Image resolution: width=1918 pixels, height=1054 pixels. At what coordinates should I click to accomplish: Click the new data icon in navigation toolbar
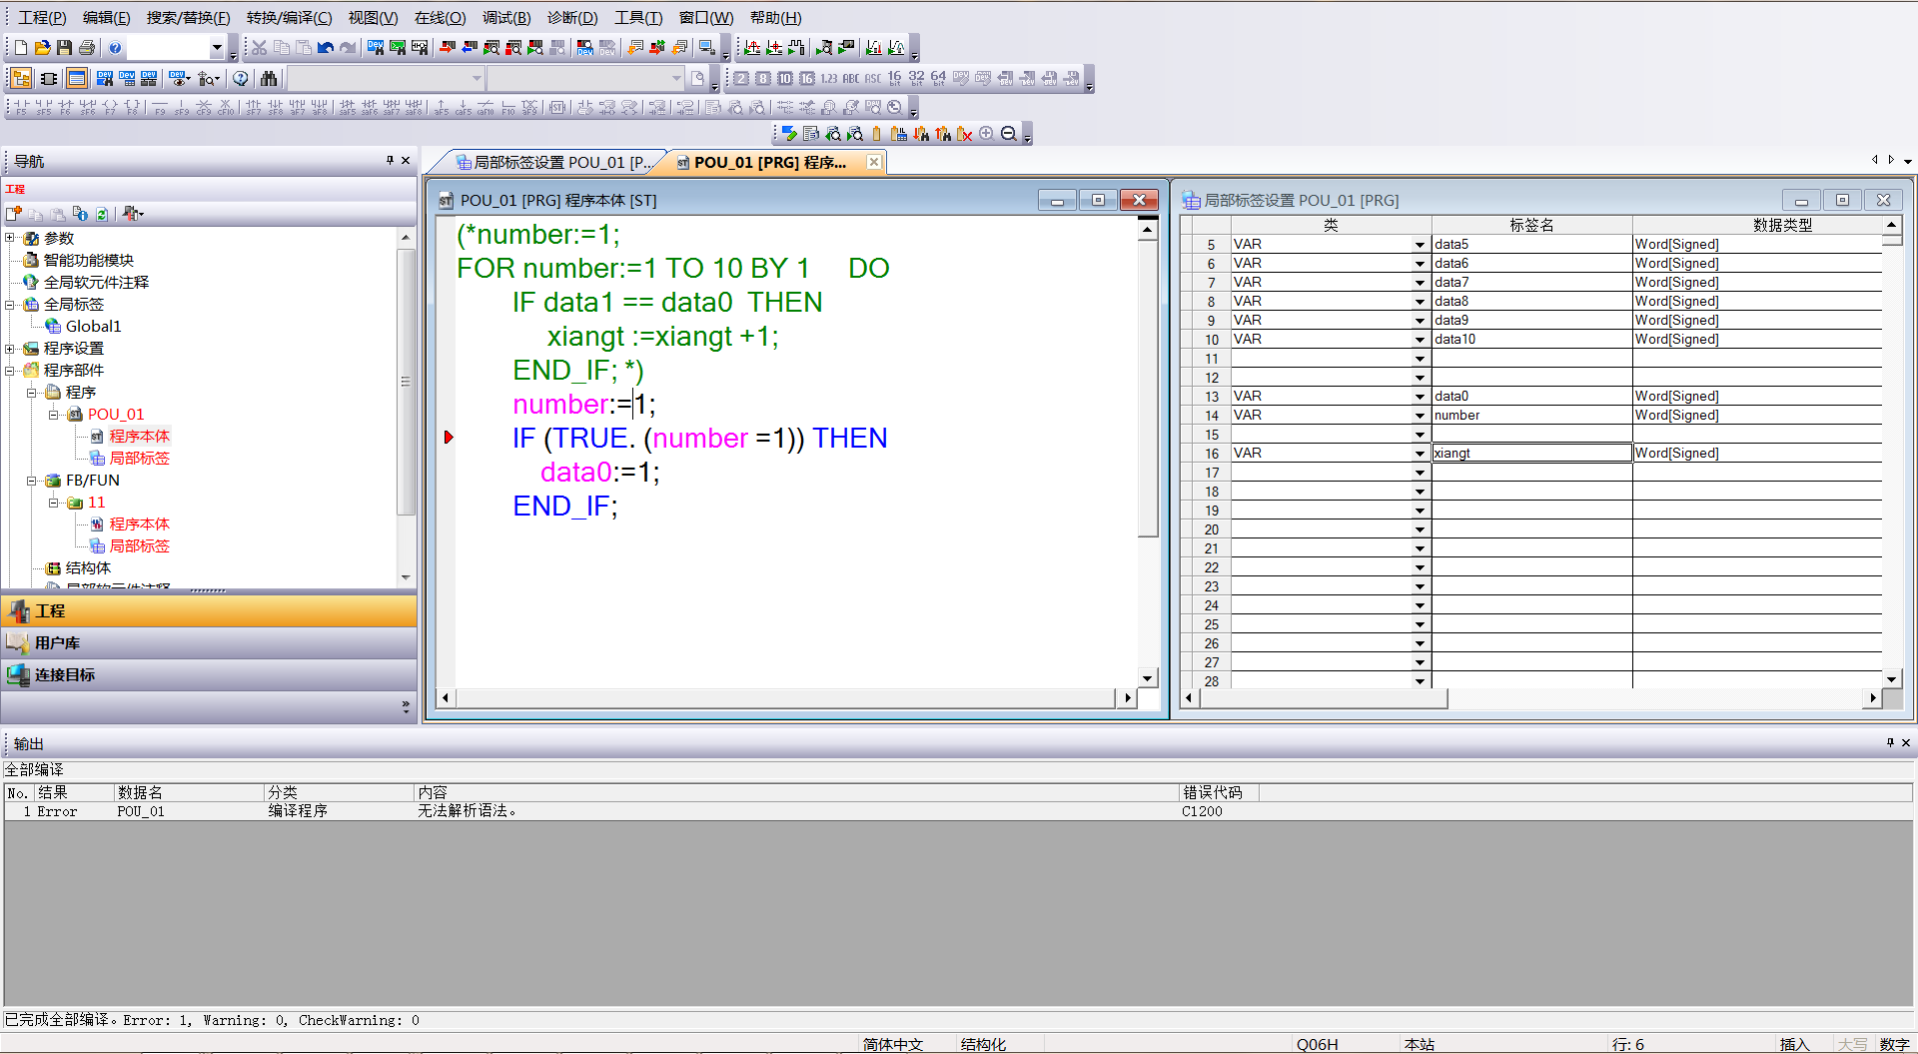(x=14, y=213)
